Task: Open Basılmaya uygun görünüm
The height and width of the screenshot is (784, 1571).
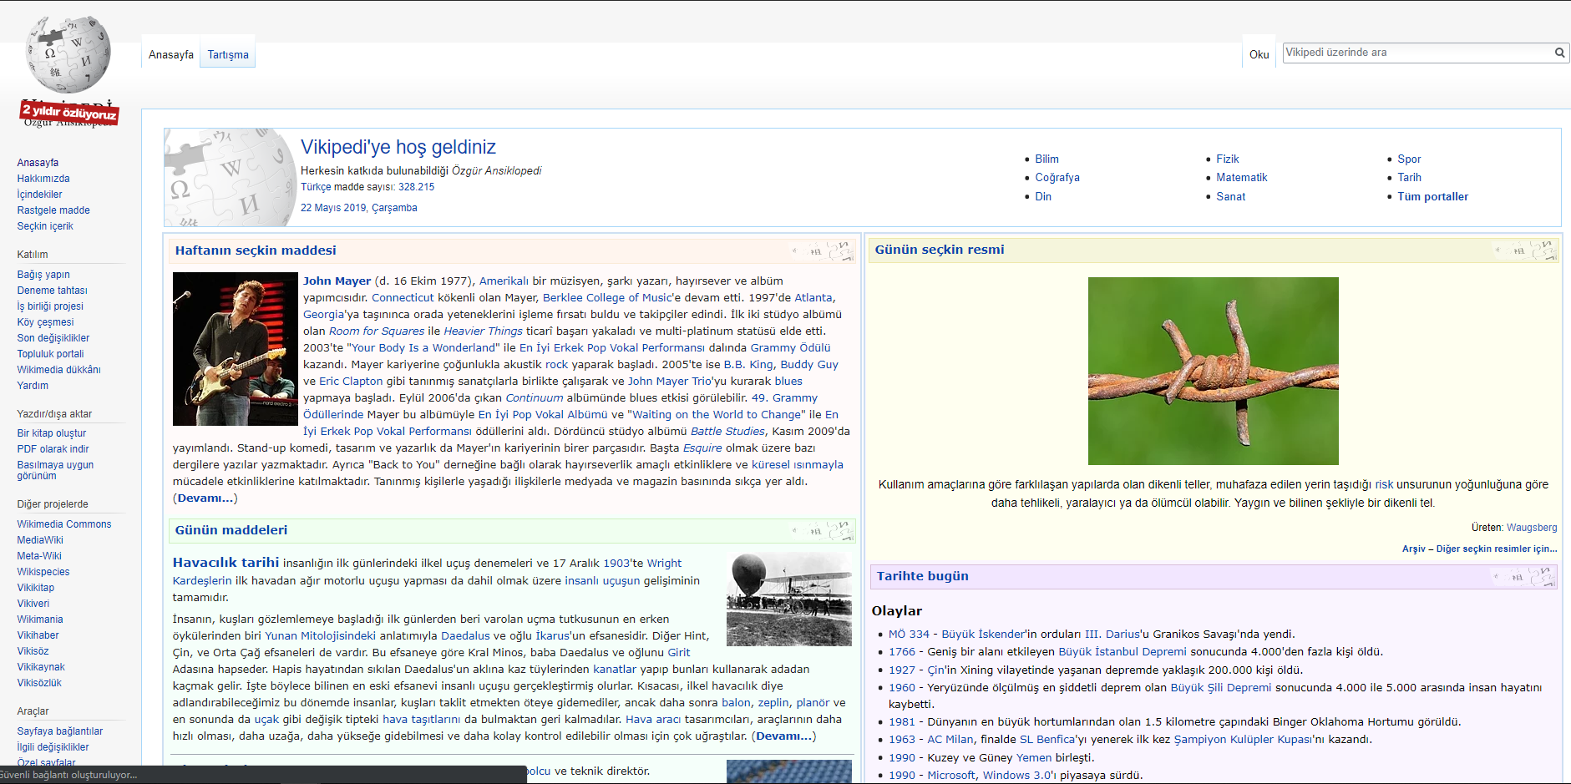Action: pyautogui.click(x=55, y=470)
